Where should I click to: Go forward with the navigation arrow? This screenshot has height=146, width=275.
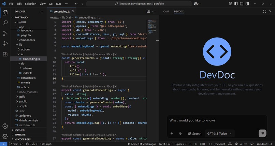click(x=82, y=4)
